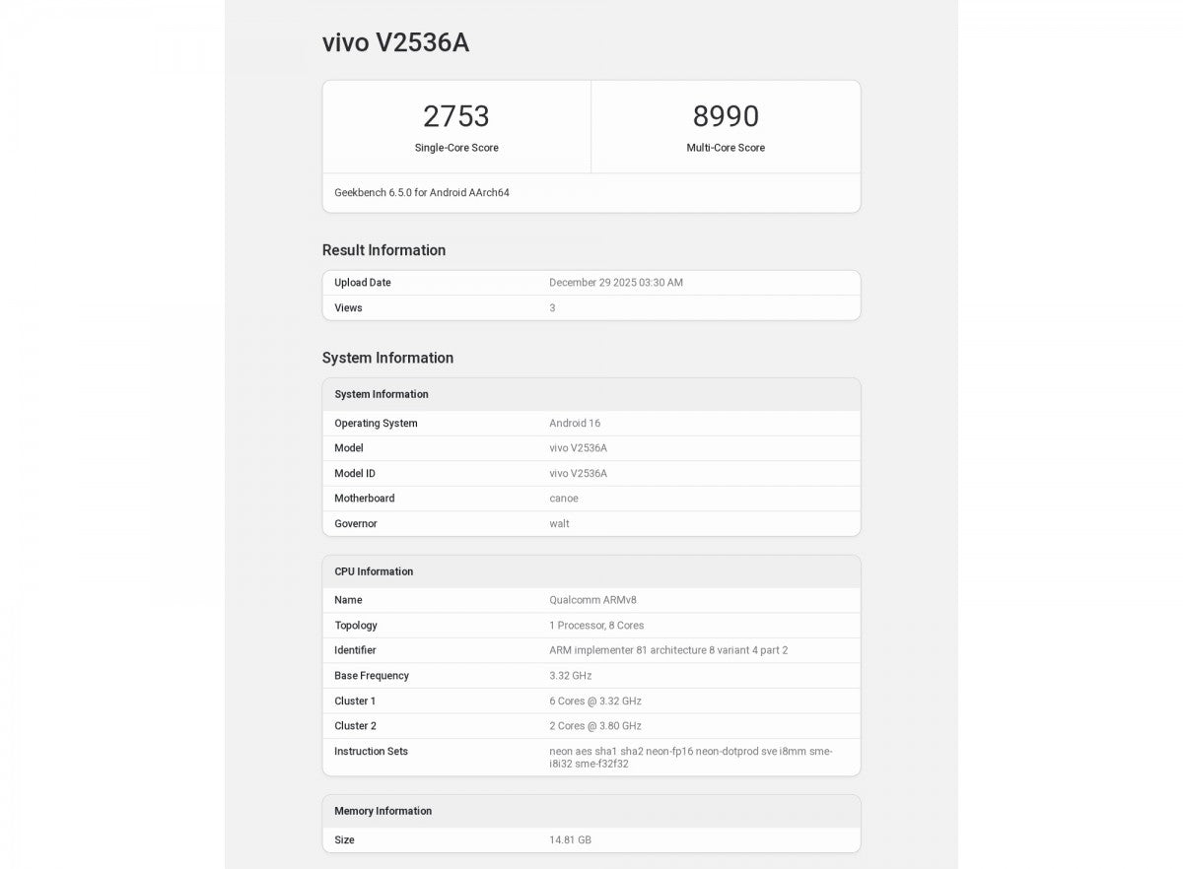Select the Android 16 operating system value
Viewport: 1183px width, 869px height.
click(x=575, y=424)
